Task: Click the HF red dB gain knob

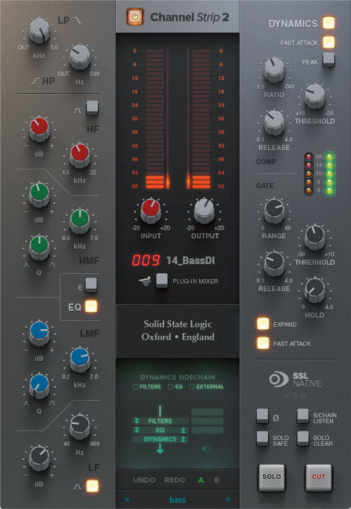Action: coord(39,129)
